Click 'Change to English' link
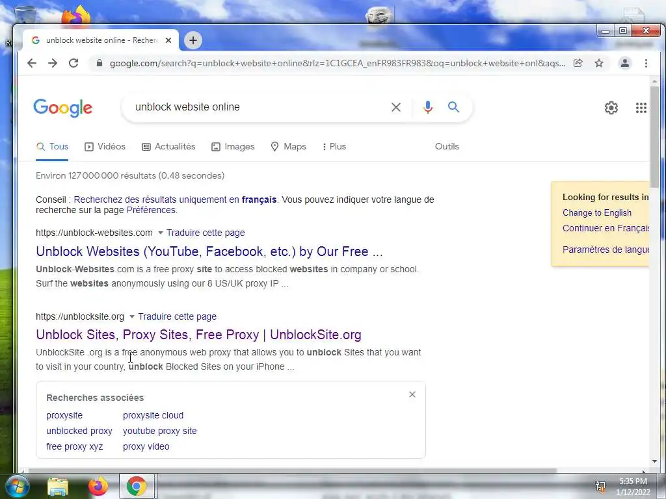666x499 pixels. click(x=597, y=213)
